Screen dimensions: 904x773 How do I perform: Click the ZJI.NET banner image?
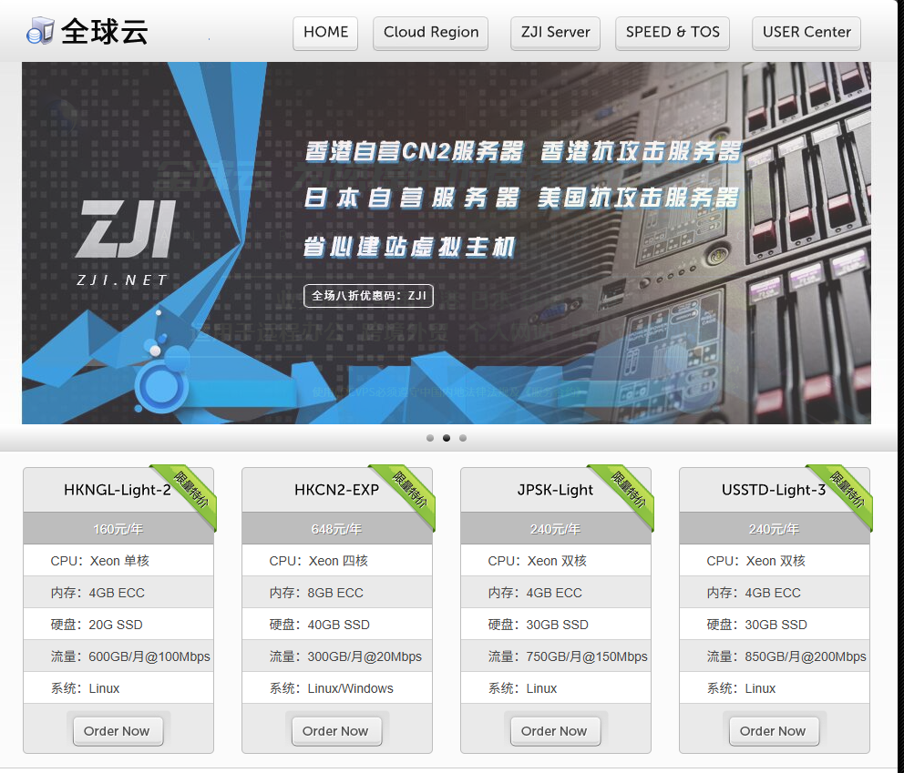[x=447, y=242]
